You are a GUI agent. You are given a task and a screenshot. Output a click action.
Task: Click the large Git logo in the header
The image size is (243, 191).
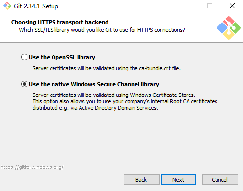click(x=229, y=28)
